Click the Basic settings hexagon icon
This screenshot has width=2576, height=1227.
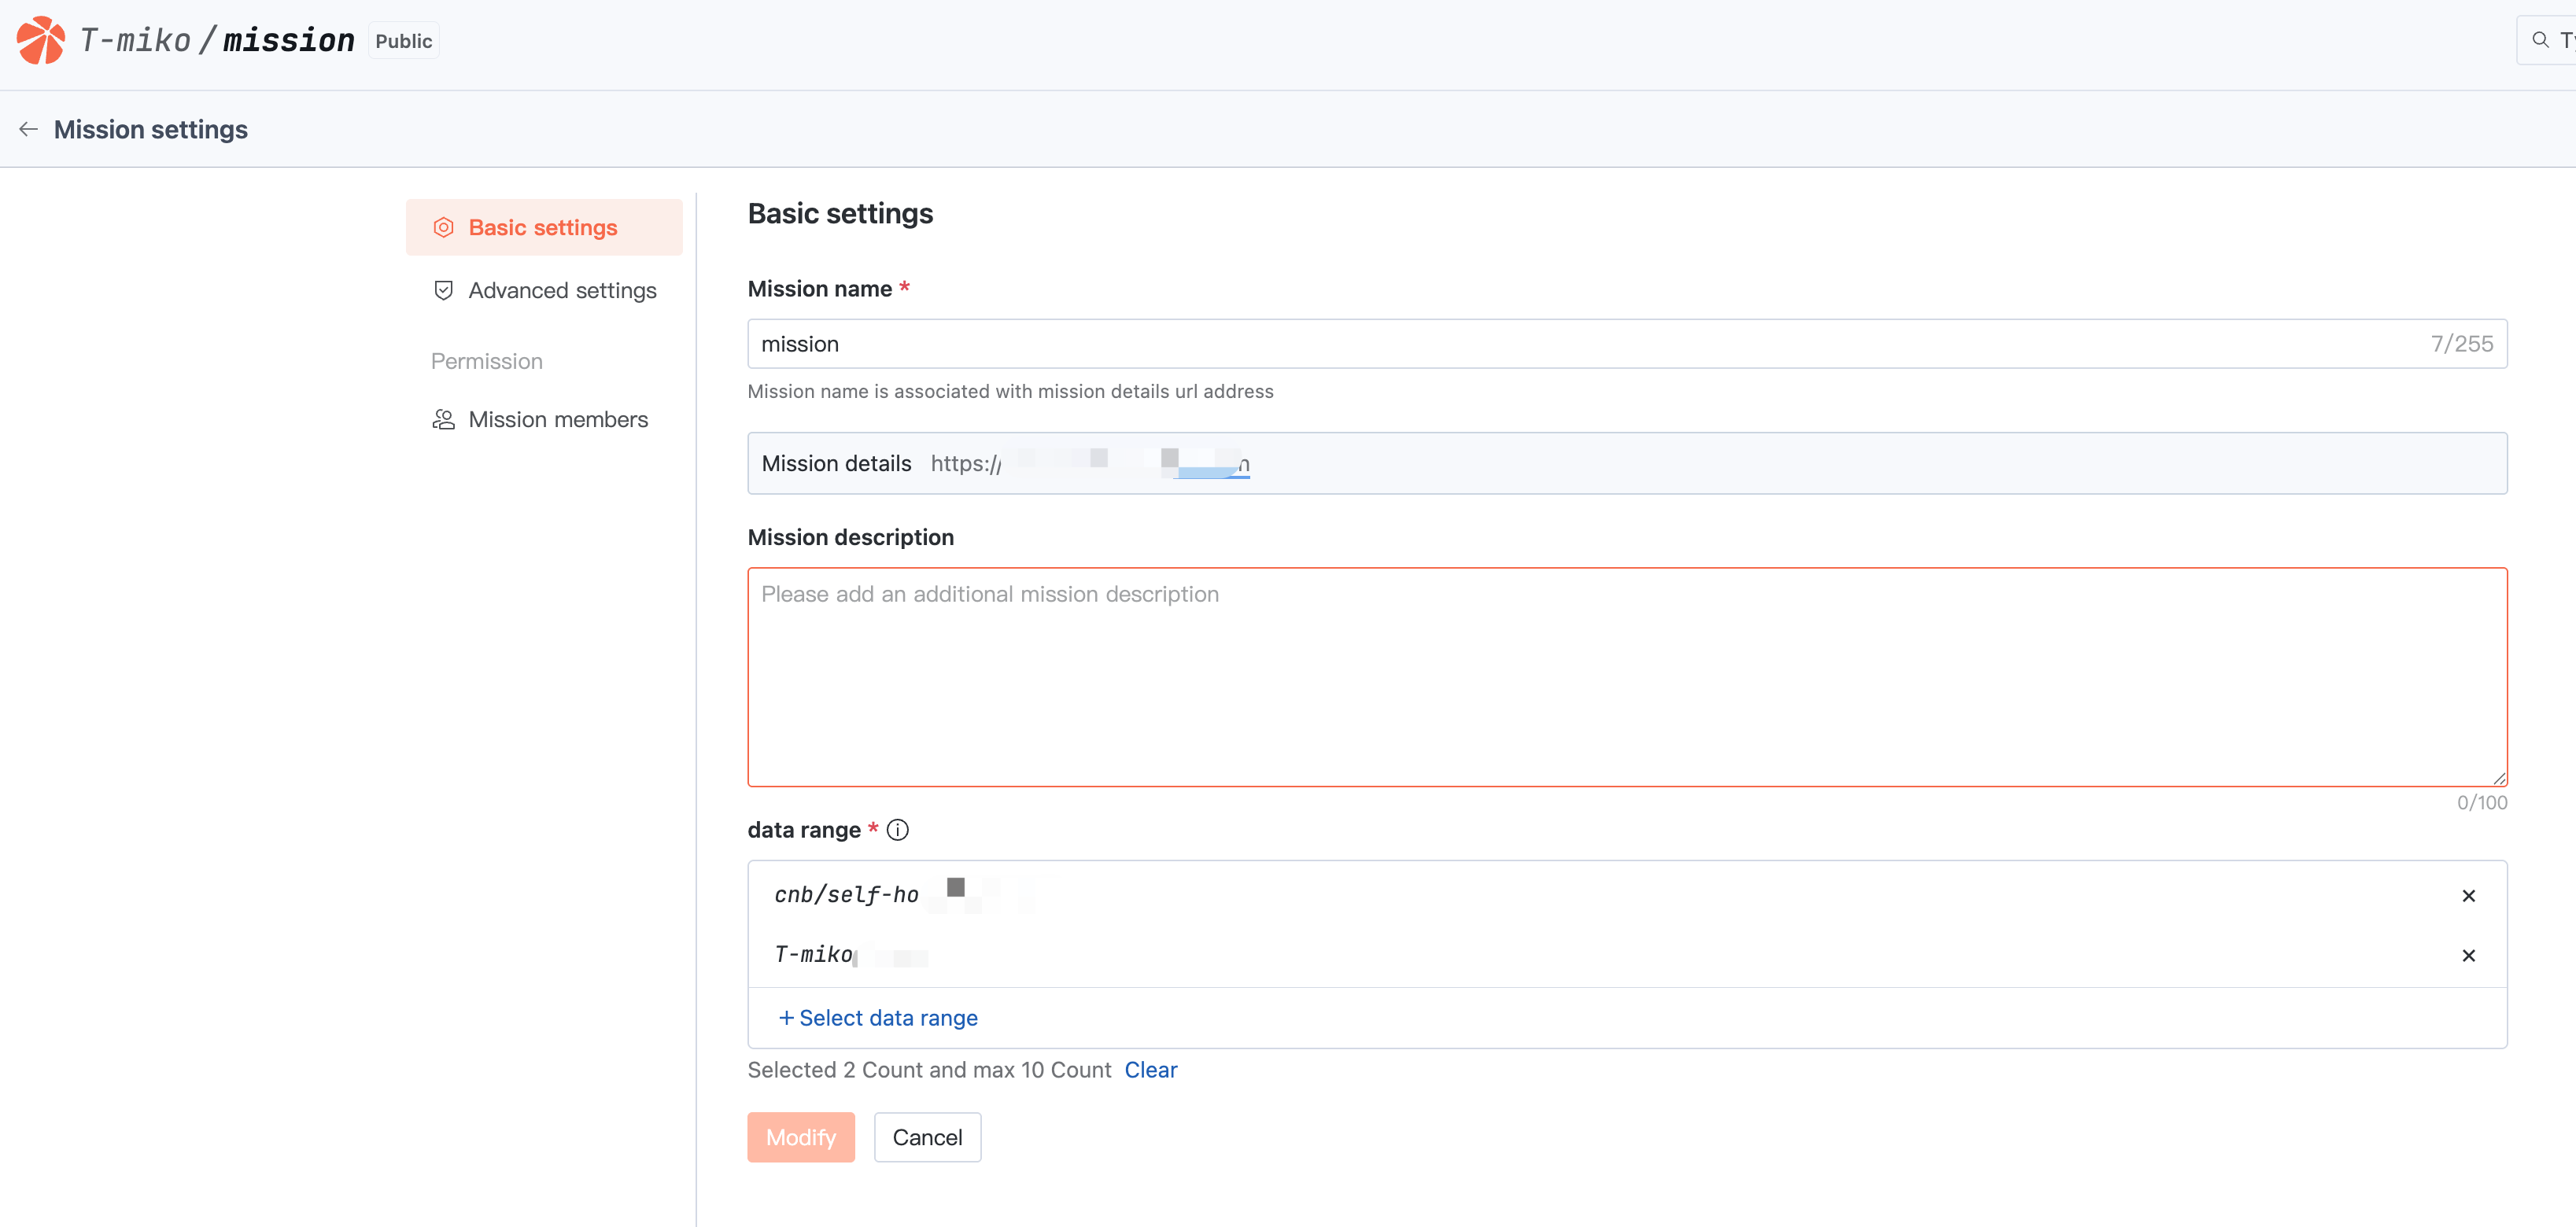point(443,227)
